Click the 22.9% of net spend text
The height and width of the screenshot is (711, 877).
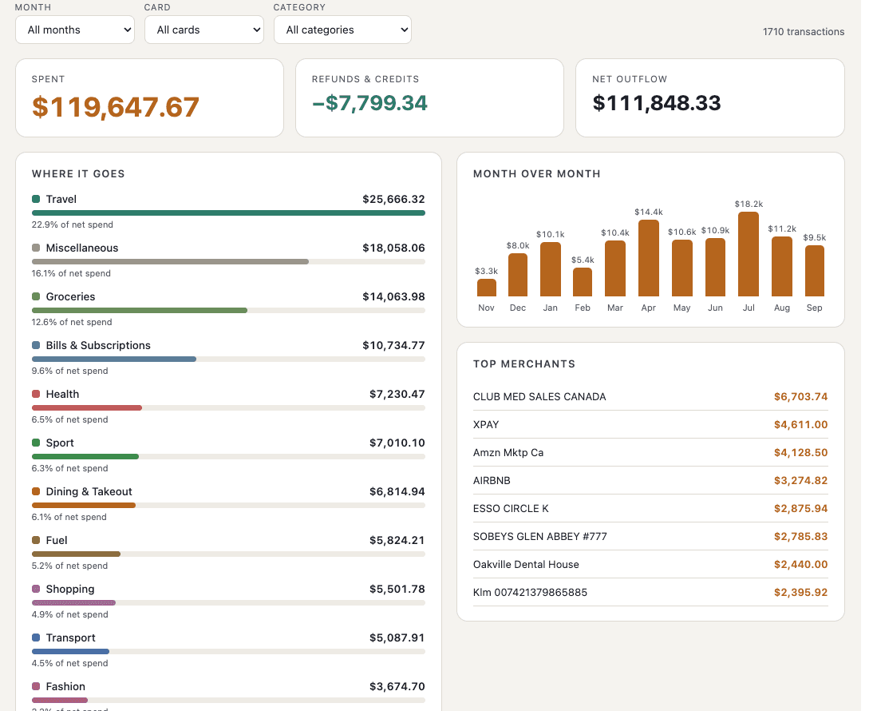(x=72, y=225)
